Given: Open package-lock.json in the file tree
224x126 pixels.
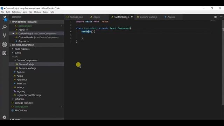Looking at the screenshot, I should (23, 103).
